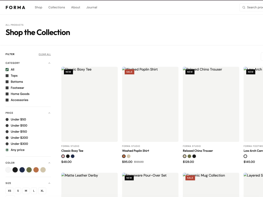Pick beige swatch for Relaxed Chino Trouser

coord(185,156)
